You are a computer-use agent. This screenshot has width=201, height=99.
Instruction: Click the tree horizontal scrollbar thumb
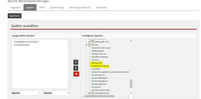point(100,96)
